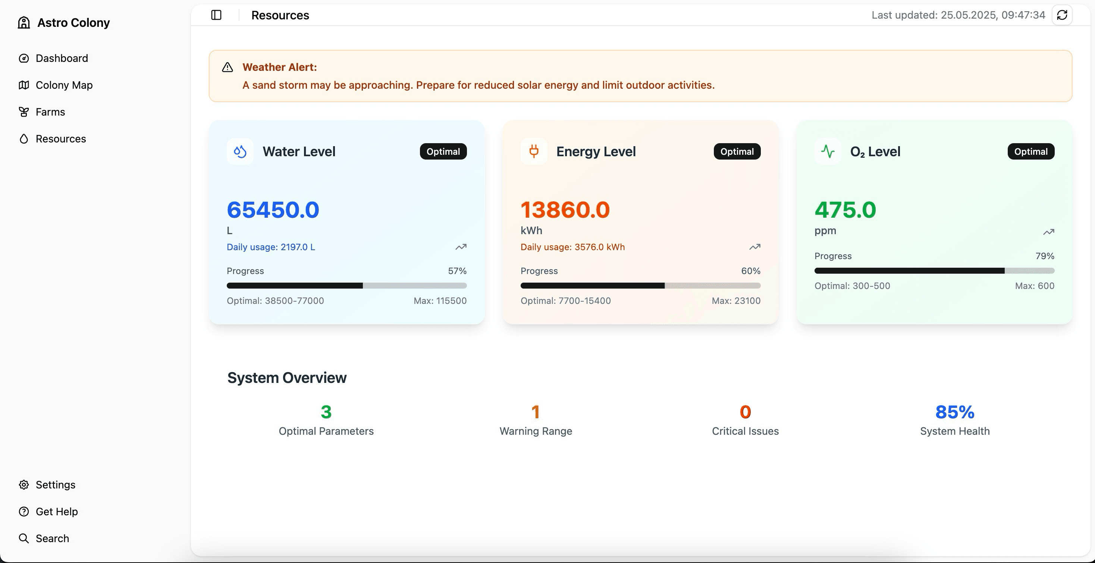The width and height of the screenshot is (1095, 563).
Task: Click the trend arrow on Water Level card
Action: 461,247
